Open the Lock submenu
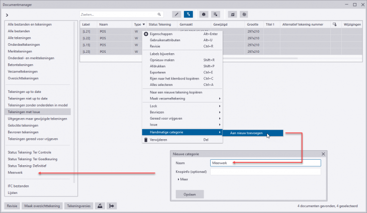This screenshot has width=367, height=213. click(182, 106)
